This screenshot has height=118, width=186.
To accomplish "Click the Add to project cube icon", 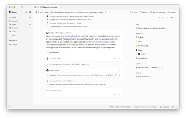I will coord(136,76).
